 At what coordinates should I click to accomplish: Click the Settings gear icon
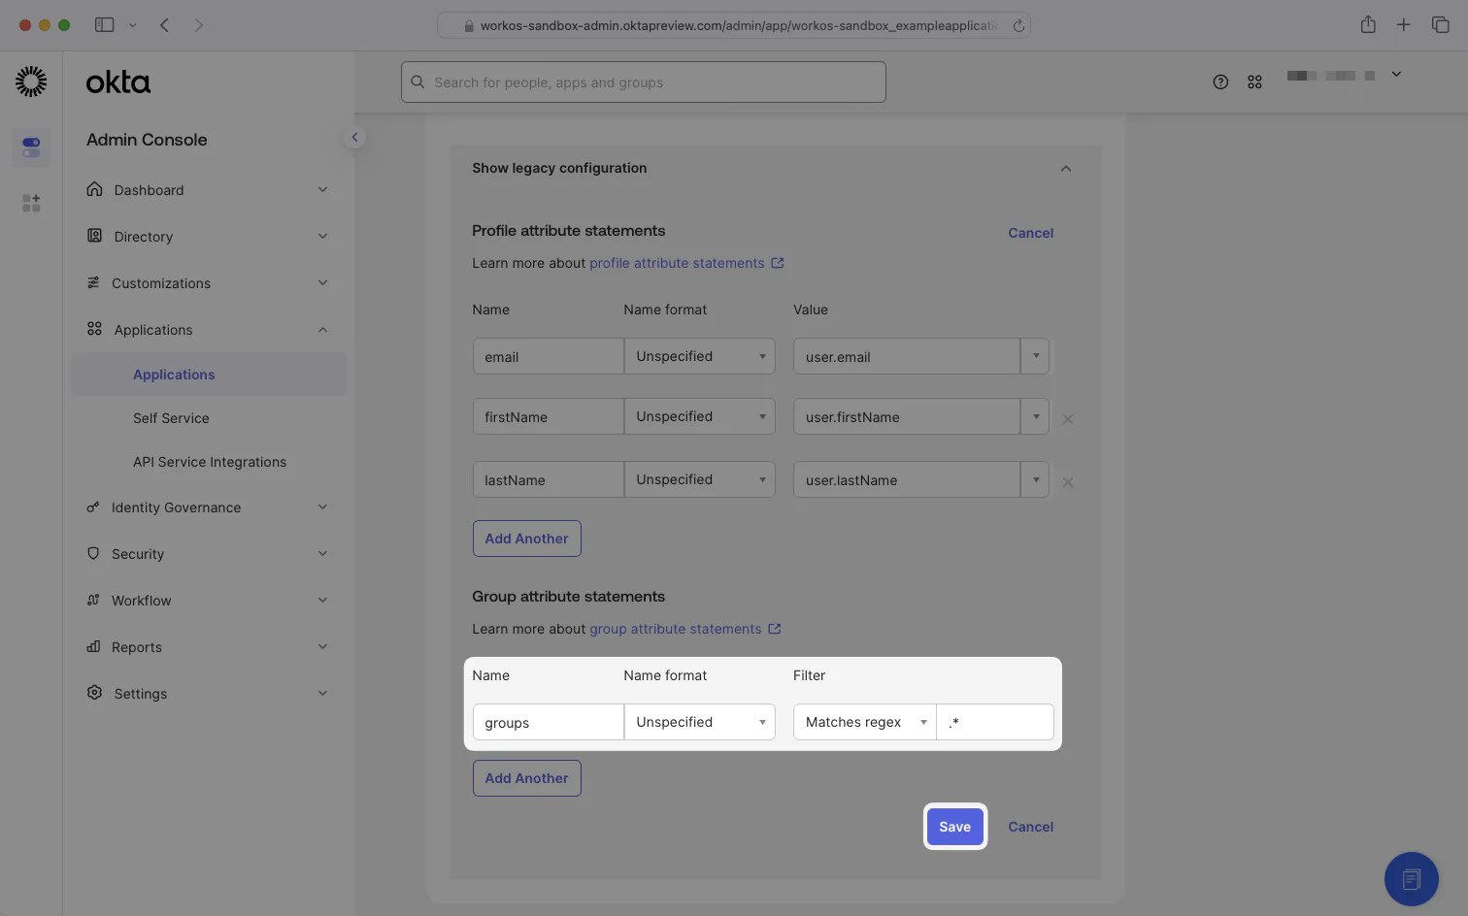[x=94, y=693]
